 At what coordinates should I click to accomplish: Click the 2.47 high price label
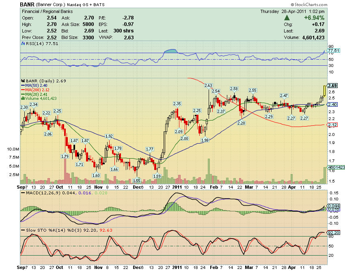pyautogui.click(x=284, y=95)
